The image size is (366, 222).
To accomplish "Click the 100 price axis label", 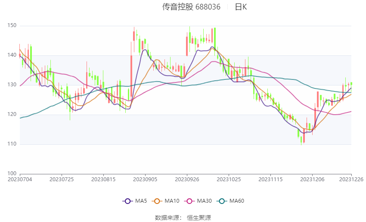I will coord(12,173).
